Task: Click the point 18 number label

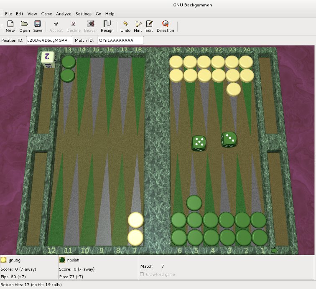Action: coord(138,50)
